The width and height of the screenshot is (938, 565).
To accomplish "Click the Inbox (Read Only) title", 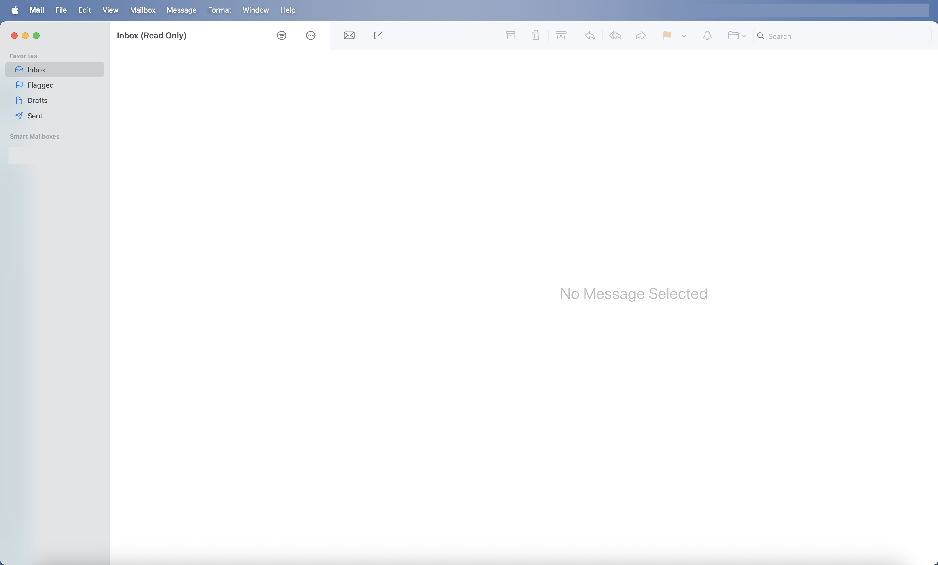I will (x=151, y=35).
